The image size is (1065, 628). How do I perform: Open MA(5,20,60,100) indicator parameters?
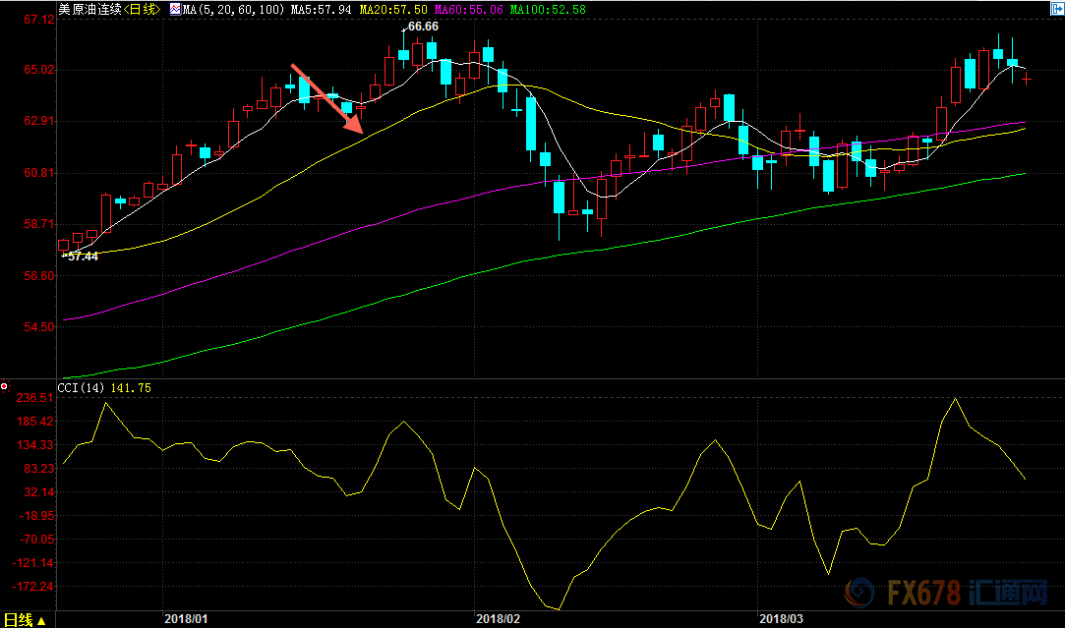click(x=234, y=9)
